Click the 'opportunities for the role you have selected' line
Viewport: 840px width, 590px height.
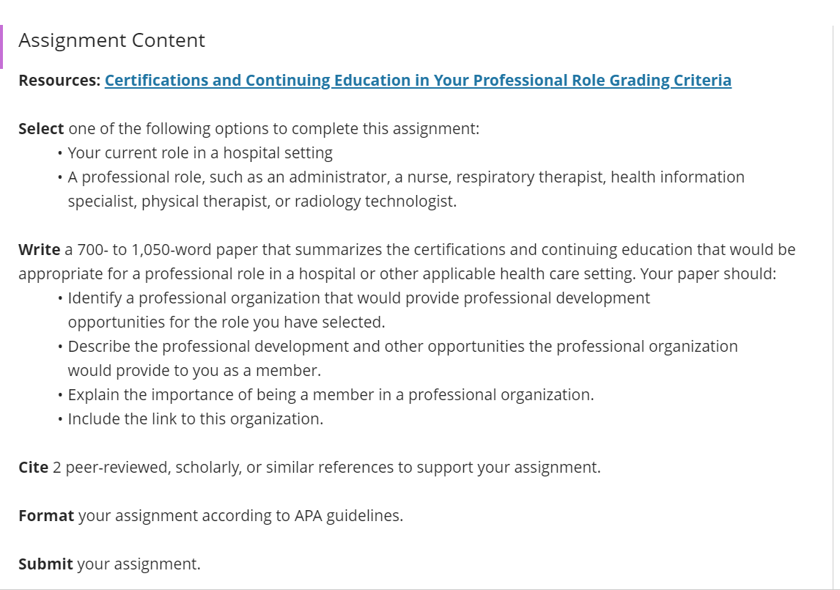point(226,322)
